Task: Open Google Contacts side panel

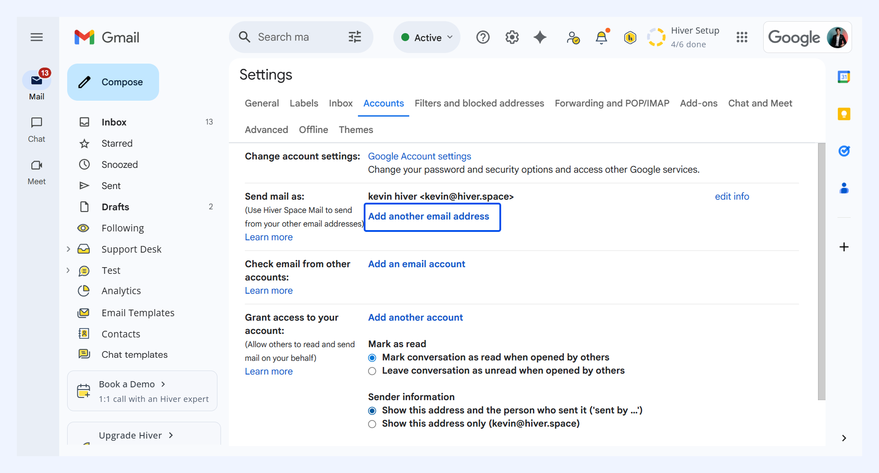Action: click(x=844, y=188)
